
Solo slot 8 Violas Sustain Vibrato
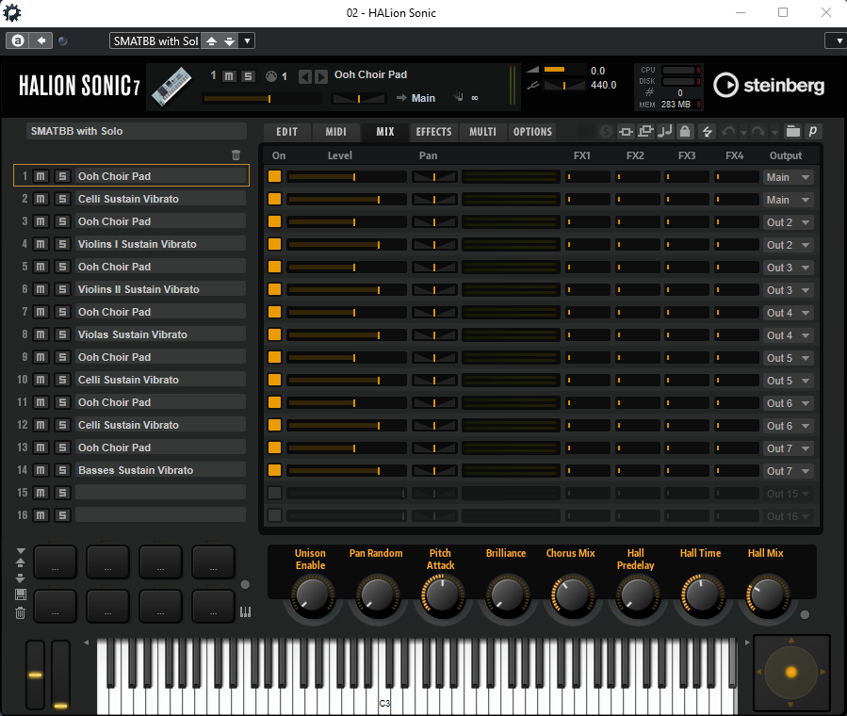(x=63, y=334)
